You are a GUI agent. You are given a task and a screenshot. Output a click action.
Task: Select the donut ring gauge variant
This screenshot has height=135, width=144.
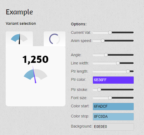[x=55, y=39]
